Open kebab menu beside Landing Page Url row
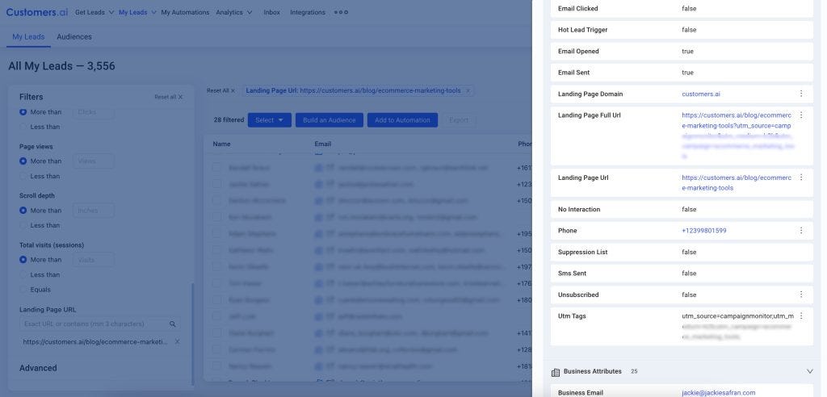Viewport: 827px width, 397px height. pyautogui.click(x=800, y=178)
